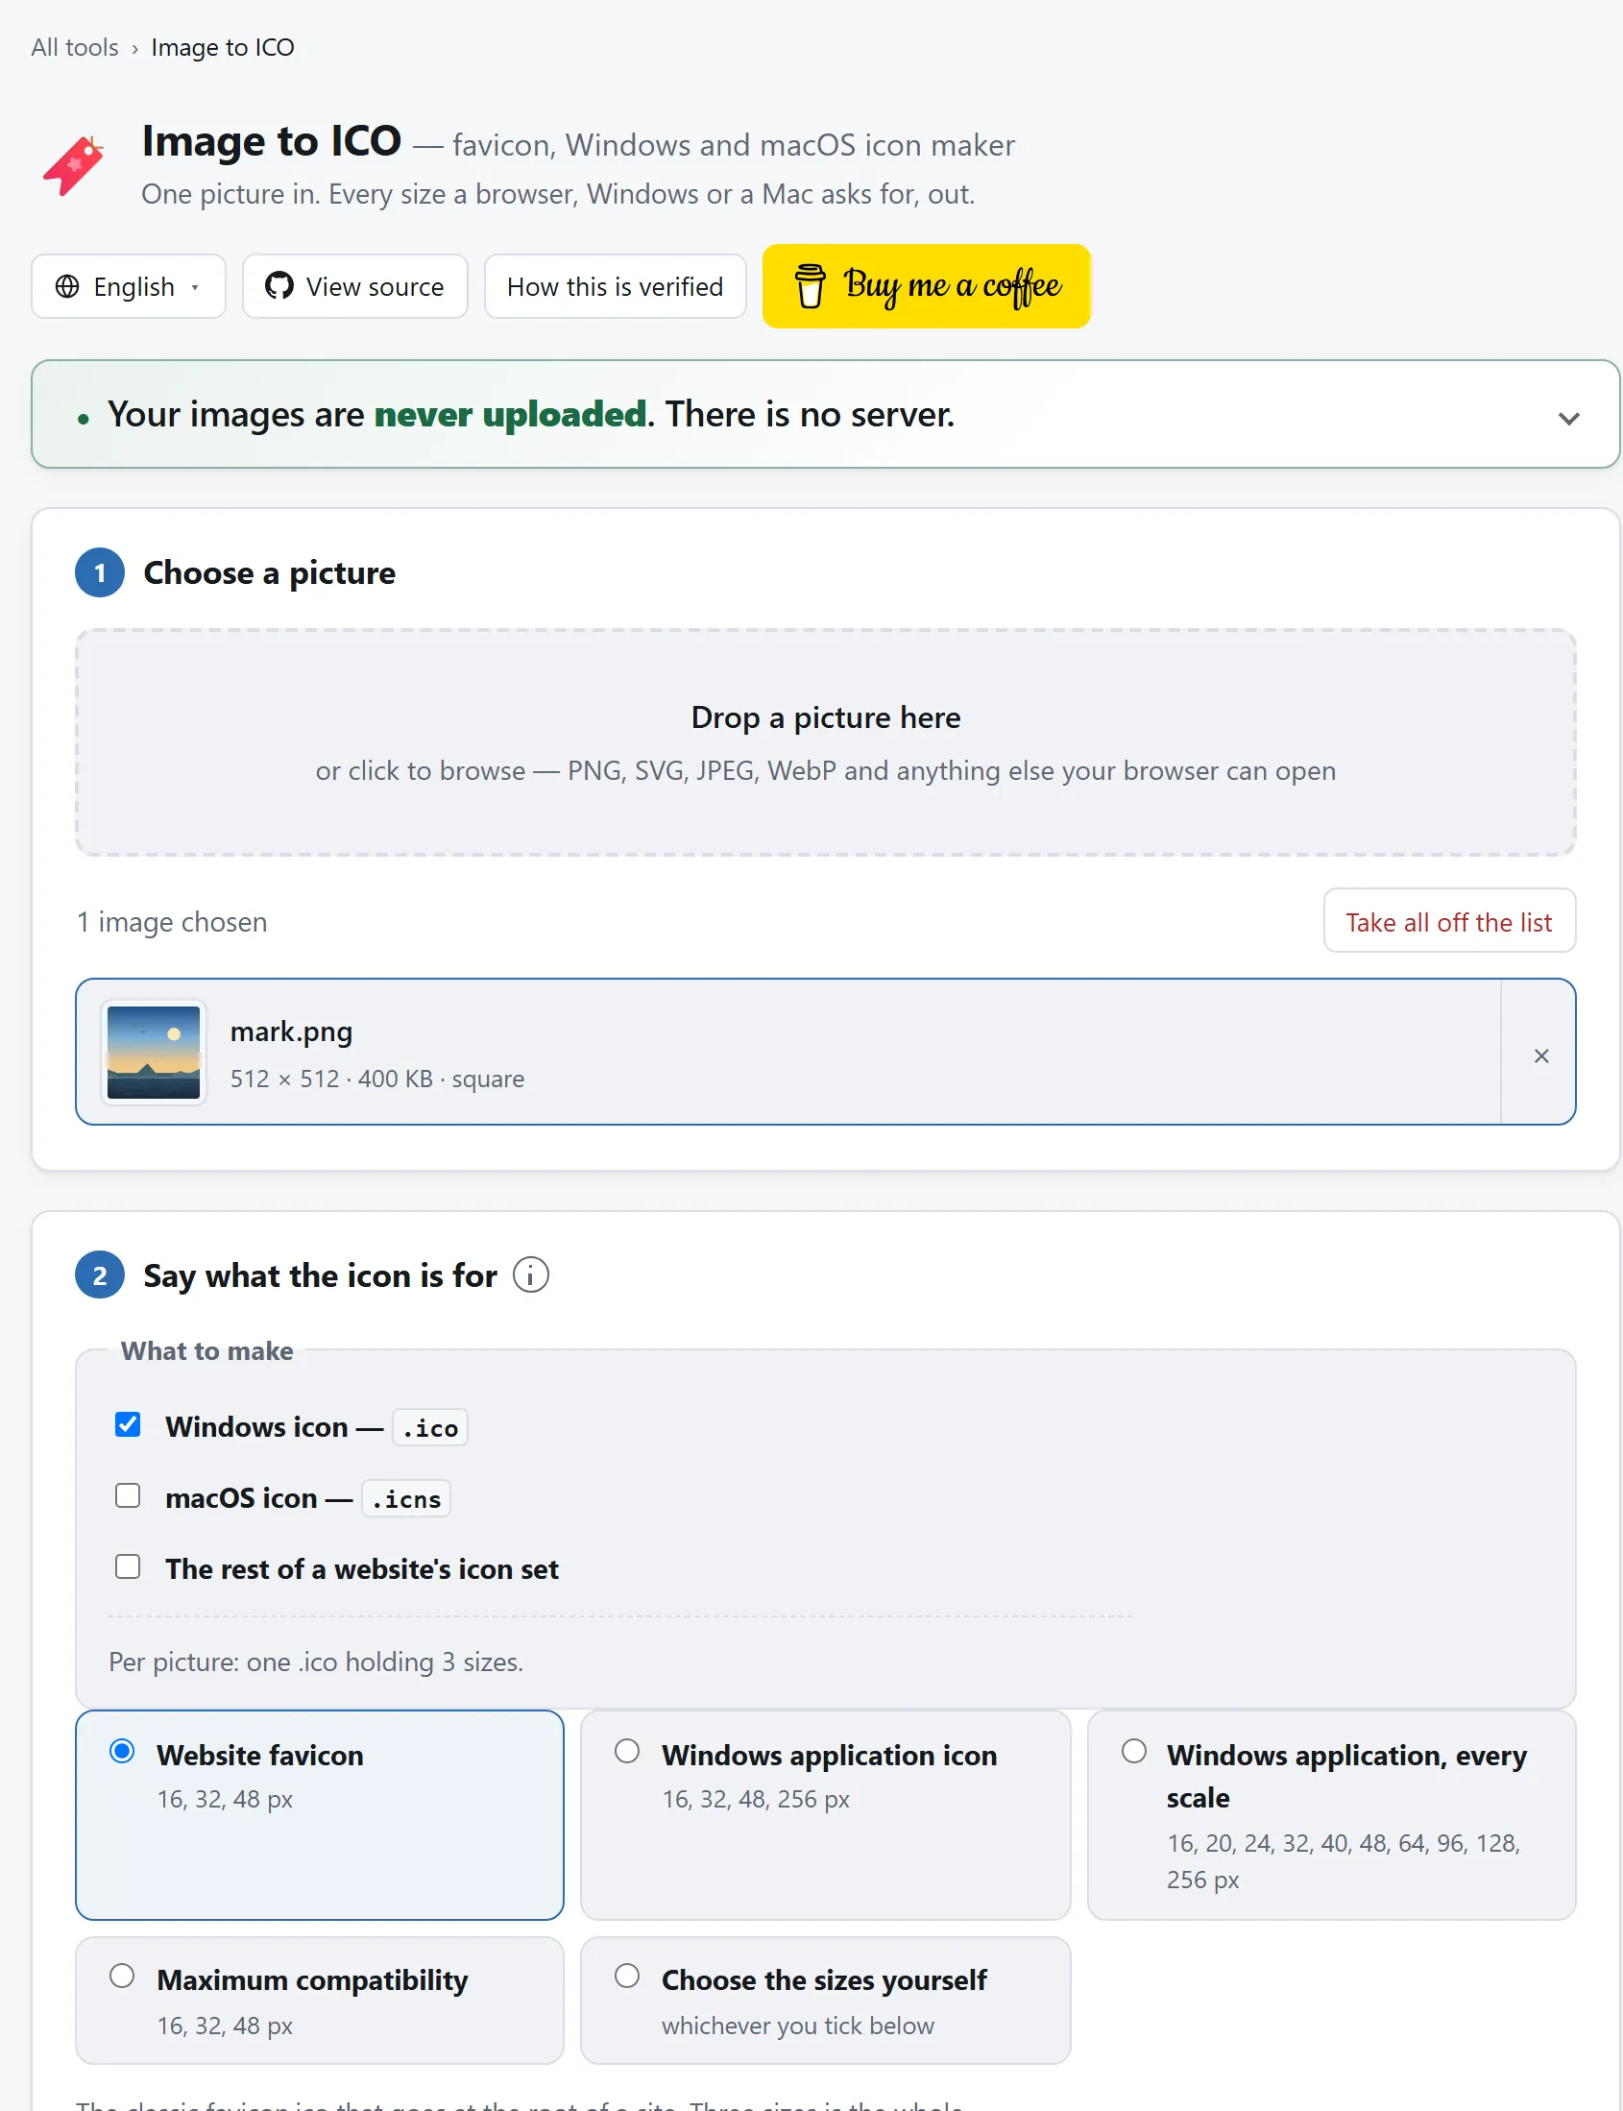Click the red Image to ICO logo icon

coord(73,166)
